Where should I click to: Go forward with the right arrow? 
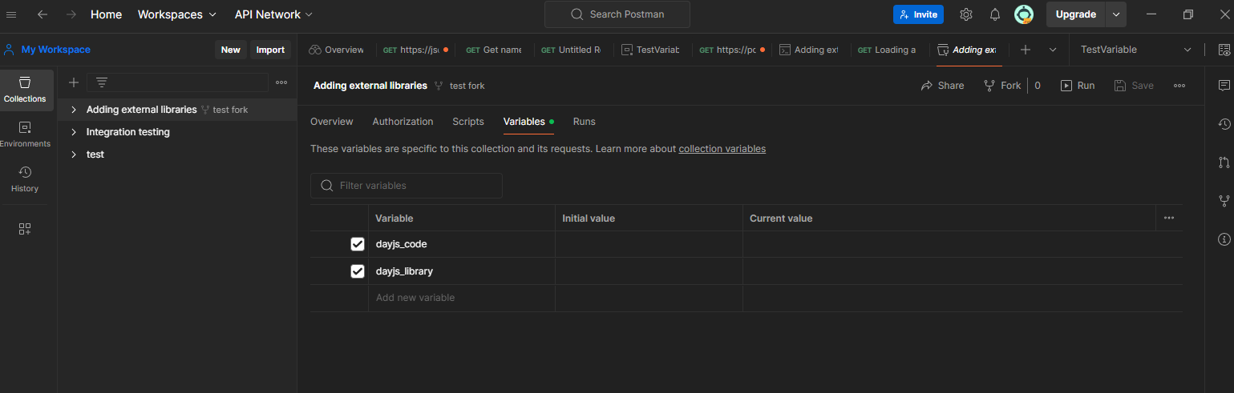pyautogui.click(x=71, y=14)
